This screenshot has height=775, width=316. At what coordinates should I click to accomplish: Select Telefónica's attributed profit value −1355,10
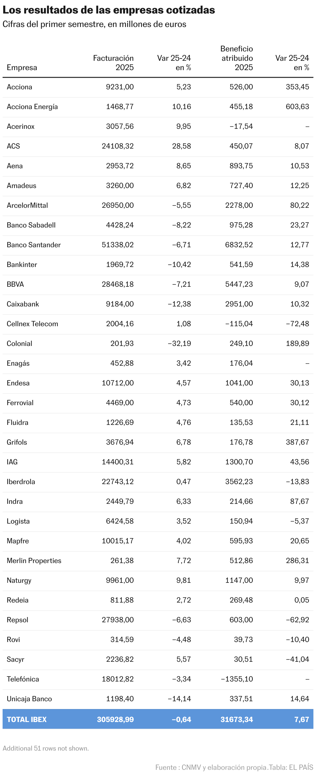coord(237,679)
